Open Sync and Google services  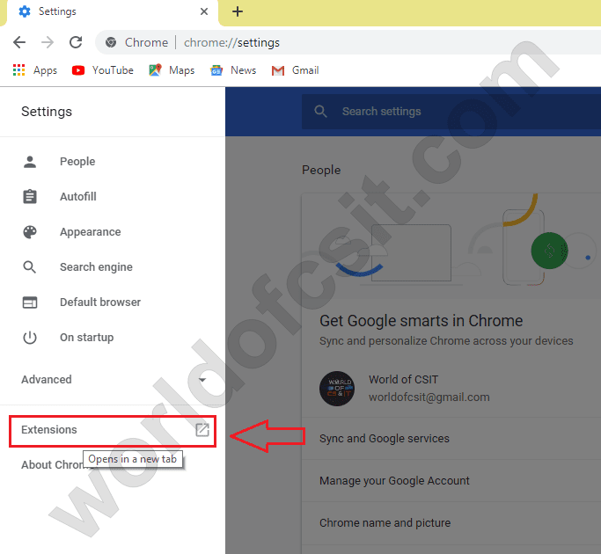click(451, 439)
